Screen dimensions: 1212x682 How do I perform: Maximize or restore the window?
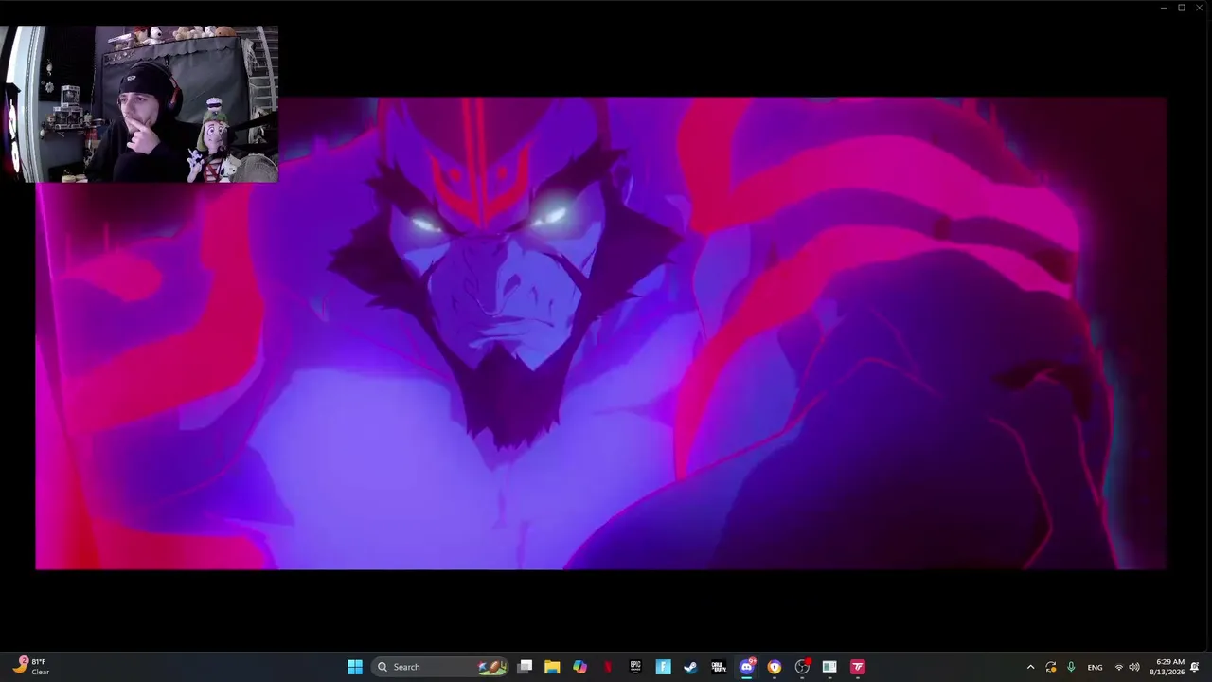pyautogui.click(x=1182, y=8)
